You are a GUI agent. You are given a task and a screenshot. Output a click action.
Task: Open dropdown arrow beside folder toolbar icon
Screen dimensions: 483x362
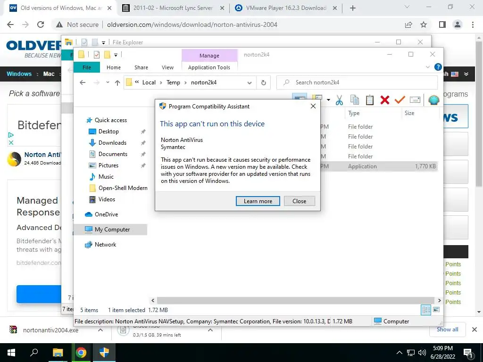(x=328, y=100)
